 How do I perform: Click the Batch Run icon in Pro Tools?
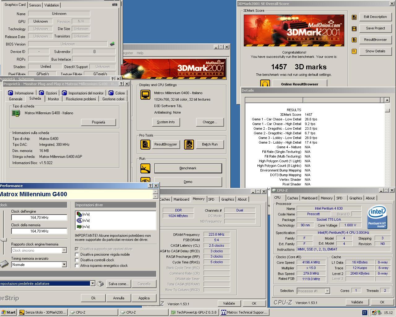click(x=189, y=144)
